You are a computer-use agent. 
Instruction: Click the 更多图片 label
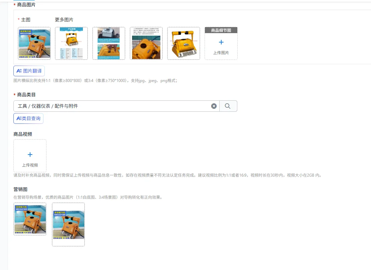coord(64,20)
